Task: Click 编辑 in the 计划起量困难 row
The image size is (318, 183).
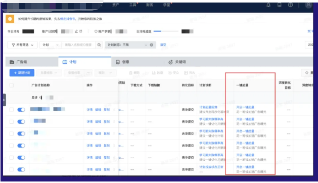Action: [x=98, y=110]
